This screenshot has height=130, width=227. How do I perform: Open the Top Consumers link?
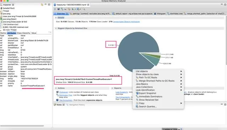pyautogui.click(x=66, y=100)
